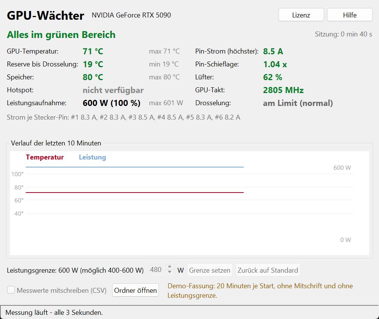
Task: Select the Speicher value 80 °C
Action: pos(93,77)
